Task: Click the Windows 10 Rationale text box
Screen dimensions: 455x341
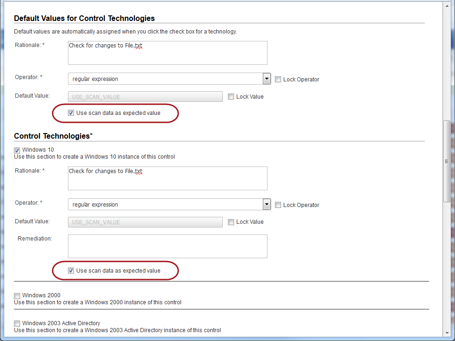Action: pos(167,178)
